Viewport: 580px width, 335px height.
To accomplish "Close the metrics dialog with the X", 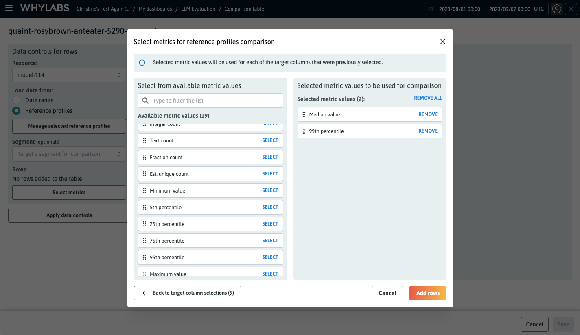I will [x=442, y=42].
